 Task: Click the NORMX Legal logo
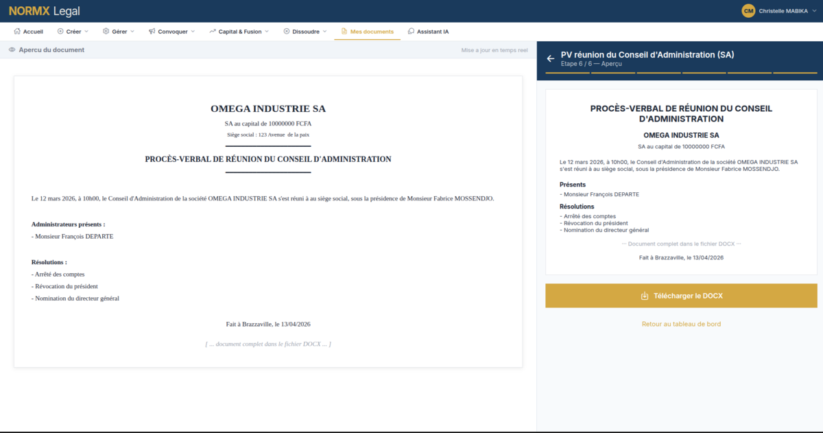[45, 11]
